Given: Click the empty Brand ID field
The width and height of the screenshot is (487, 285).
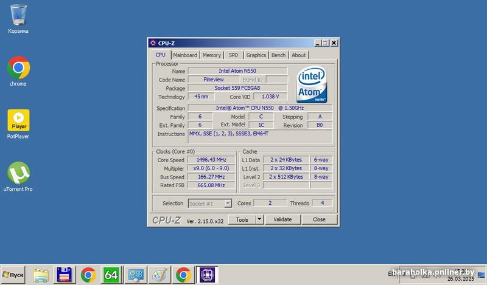Looking at the screenshot, I should click(x=277, y=80).
